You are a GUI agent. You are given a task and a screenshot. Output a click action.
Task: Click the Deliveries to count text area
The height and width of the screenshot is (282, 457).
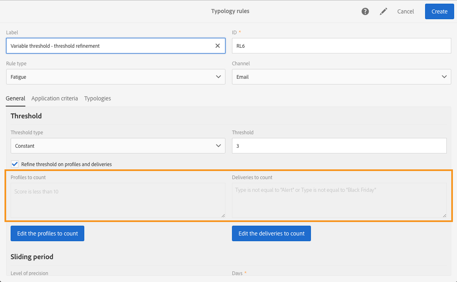click(339, 200)
